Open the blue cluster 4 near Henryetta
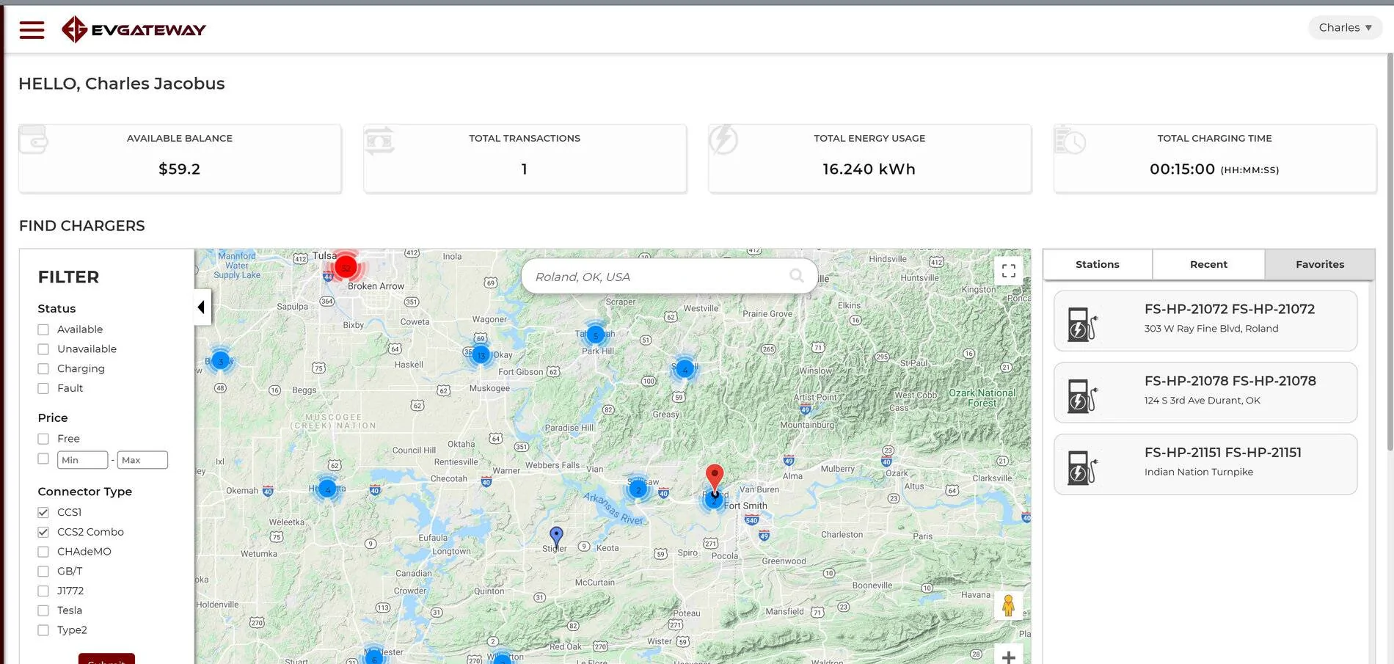The width and height of the screenshot is (1394, 664). 327,489
